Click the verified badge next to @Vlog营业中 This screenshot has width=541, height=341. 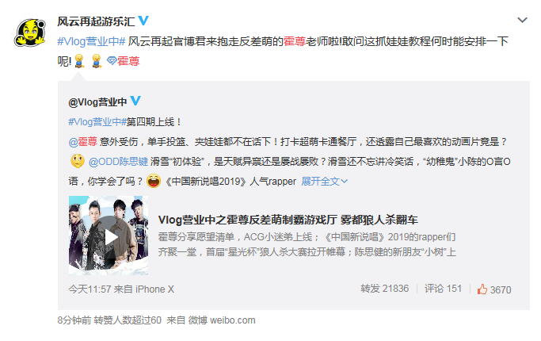(x=135, y=101)
